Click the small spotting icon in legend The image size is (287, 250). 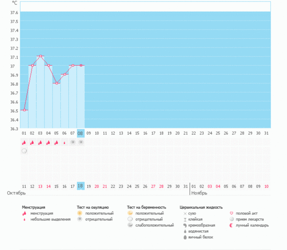(x=24, y=219)
